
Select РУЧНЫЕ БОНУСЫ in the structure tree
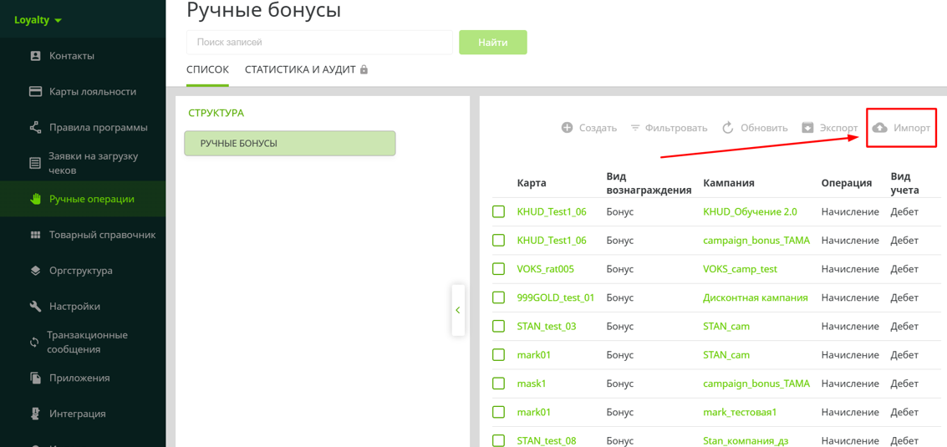point(289,144)
